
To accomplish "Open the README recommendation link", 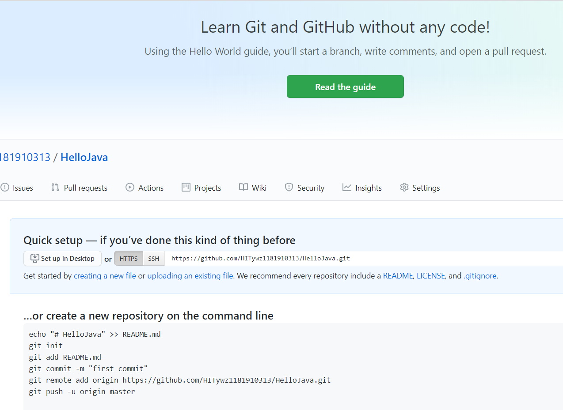I will point(398,276).
